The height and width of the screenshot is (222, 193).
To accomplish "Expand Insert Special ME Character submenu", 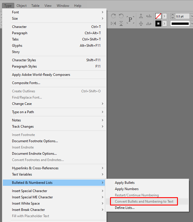I will [54, 197].
